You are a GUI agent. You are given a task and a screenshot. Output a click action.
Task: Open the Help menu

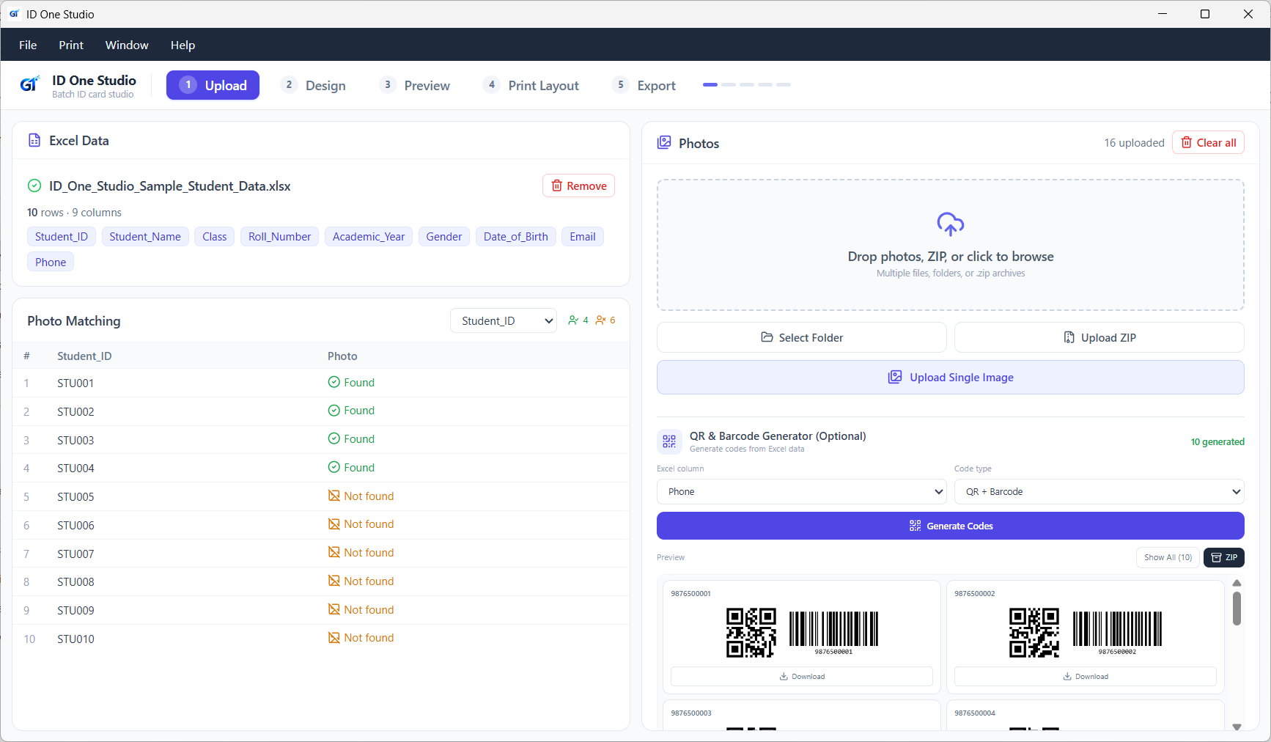[x=183, y=45]
